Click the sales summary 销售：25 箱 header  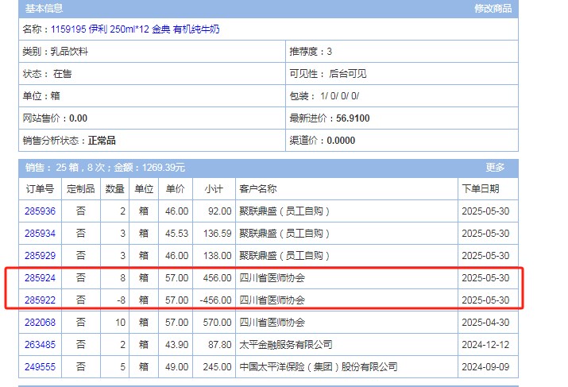105,168
